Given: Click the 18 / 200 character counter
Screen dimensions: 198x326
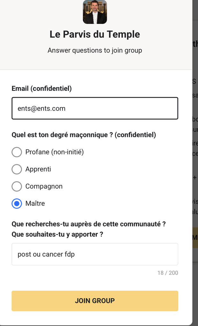Looking at the screenshot, I should (x=168, y=273).
